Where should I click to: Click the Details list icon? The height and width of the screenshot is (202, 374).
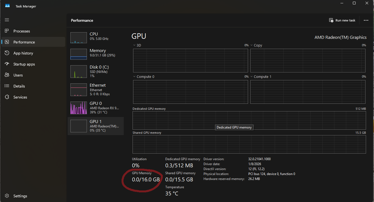coord(7,86)
